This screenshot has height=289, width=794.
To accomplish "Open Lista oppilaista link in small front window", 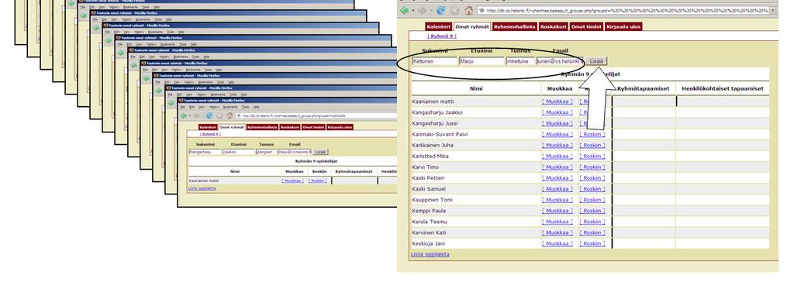I will click(202, 188).
